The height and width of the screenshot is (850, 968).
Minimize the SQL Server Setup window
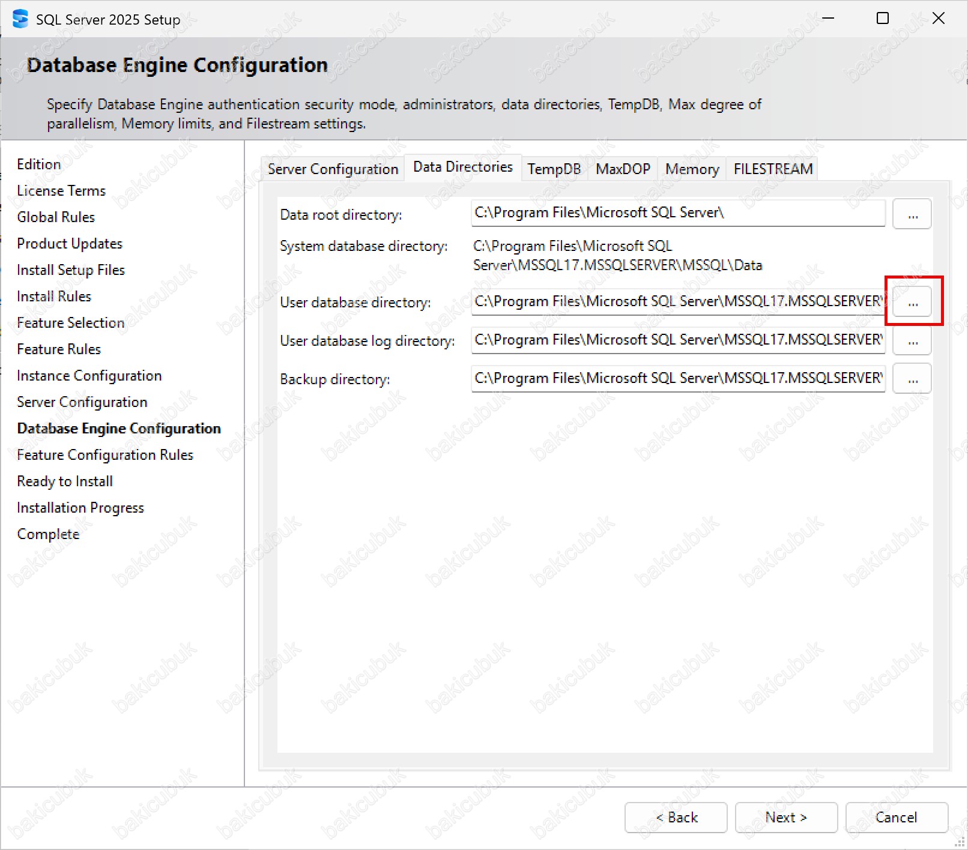point(828,19)
